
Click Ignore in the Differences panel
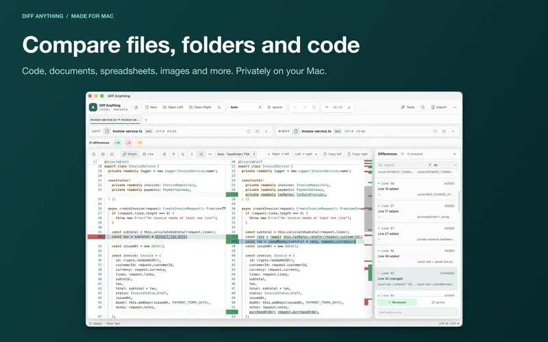coord(438,302)
